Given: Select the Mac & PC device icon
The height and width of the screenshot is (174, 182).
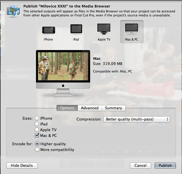Looking at the screenshot, I should pos(132,31).
